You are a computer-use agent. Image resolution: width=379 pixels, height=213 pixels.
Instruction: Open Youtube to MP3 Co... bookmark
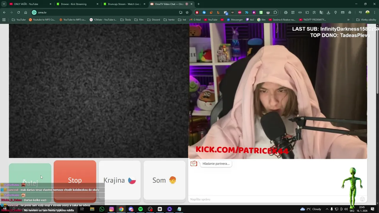point(42,20)
